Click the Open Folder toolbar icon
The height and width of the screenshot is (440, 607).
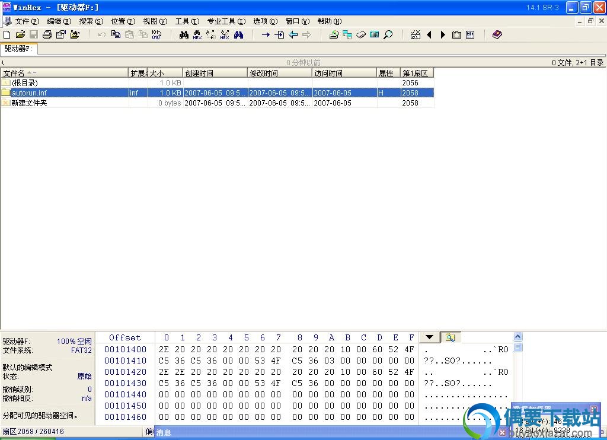[75, 35]
